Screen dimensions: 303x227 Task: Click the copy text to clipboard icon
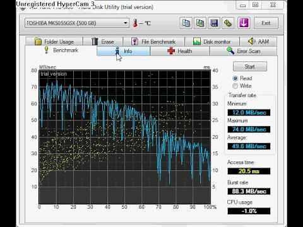[x=186, y=23]
